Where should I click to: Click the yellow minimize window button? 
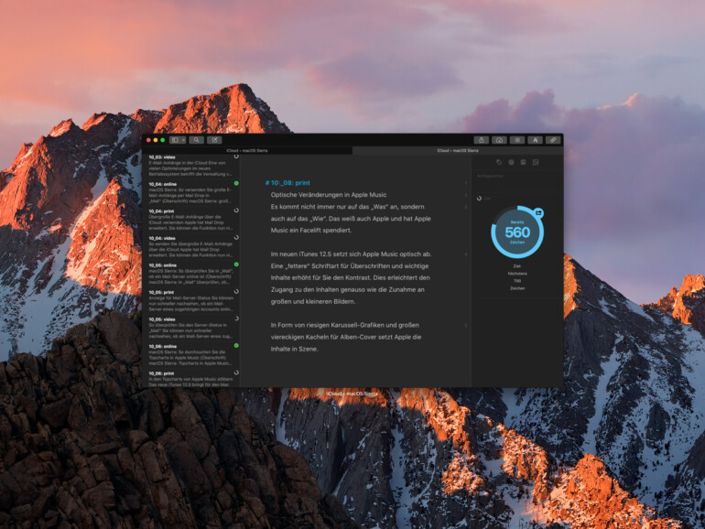[x=156, y=140]
